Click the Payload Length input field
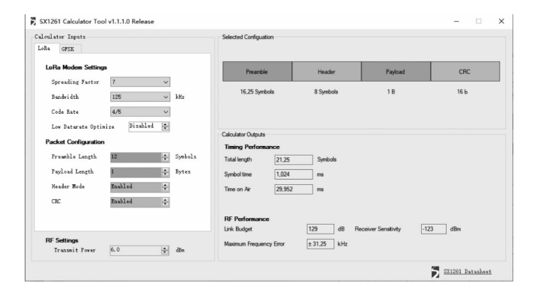541x286 pixels. [136, 172]
